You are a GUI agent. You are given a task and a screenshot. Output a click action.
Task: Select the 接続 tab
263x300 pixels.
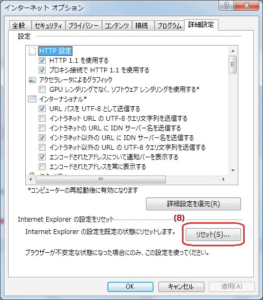click(143, 25)
